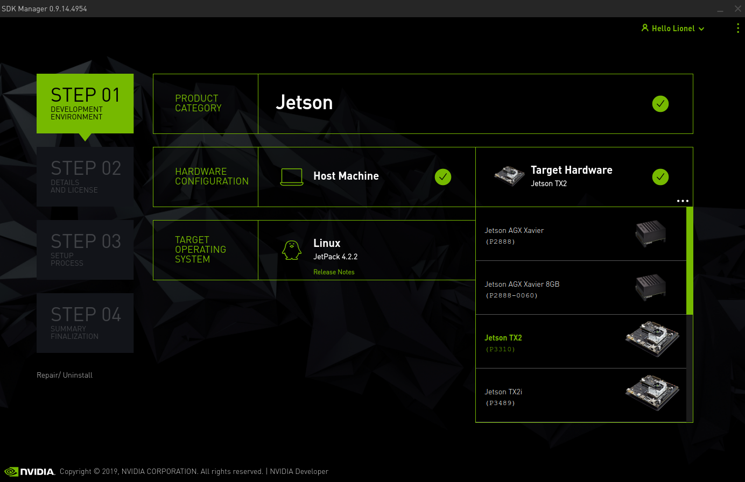Image resolution: width=745 pixels, height=482 pixels.
Task: Click the hardware list green scrollbar
Action: [690, 261]
